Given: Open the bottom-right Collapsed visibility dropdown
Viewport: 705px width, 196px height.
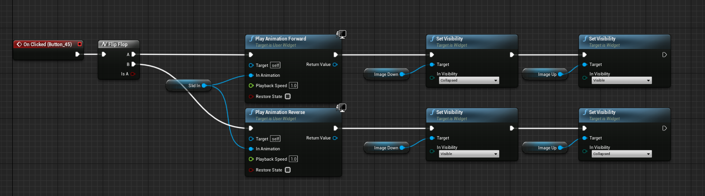Looking at the screenshot, I should click(621, 154).
